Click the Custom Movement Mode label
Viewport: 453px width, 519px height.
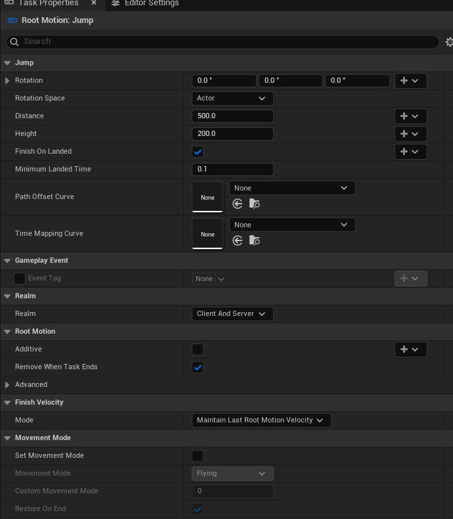[56, 491]
